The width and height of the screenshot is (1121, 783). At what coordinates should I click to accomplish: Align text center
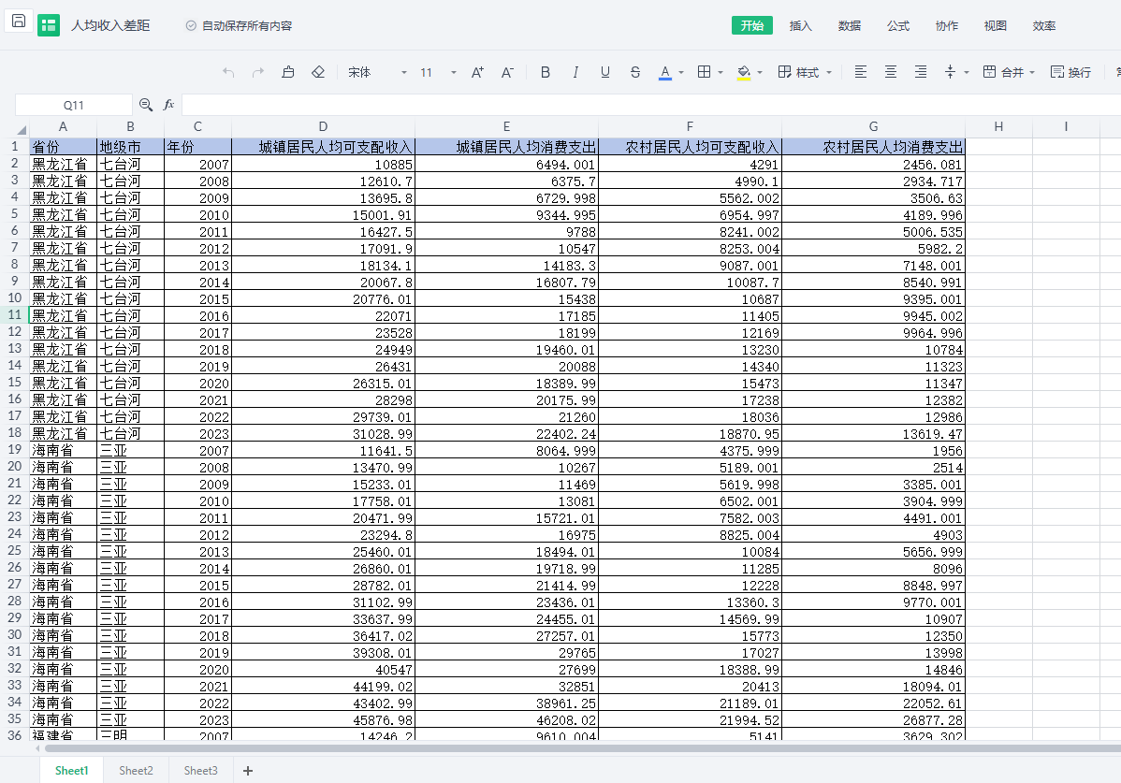coord(891,71)
